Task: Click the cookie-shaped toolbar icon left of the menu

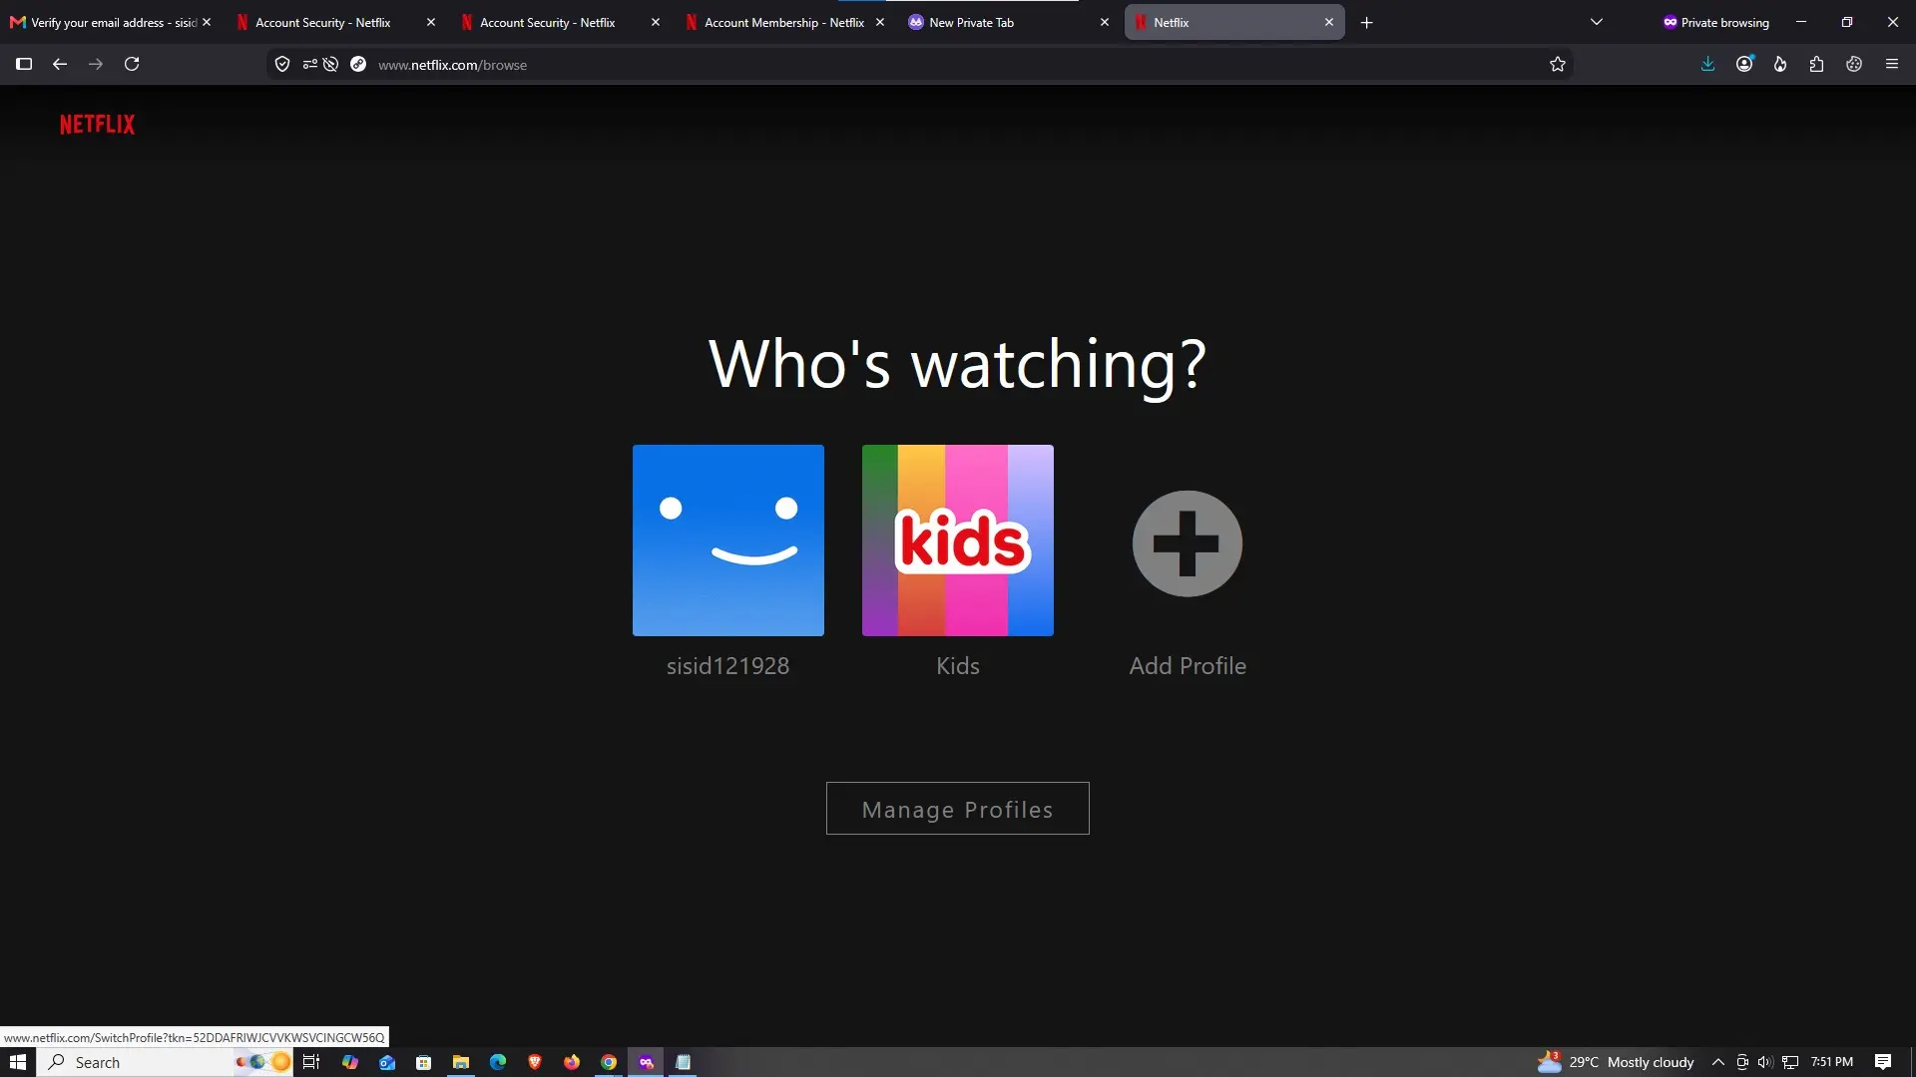Action: pos(1854,64)
